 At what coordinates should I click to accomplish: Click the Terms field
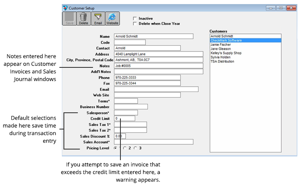coord(125,101)
